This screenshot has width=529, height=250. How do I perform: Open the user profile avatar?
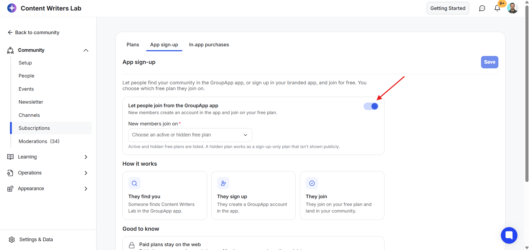pyautogui.click(x=512, y=8)
